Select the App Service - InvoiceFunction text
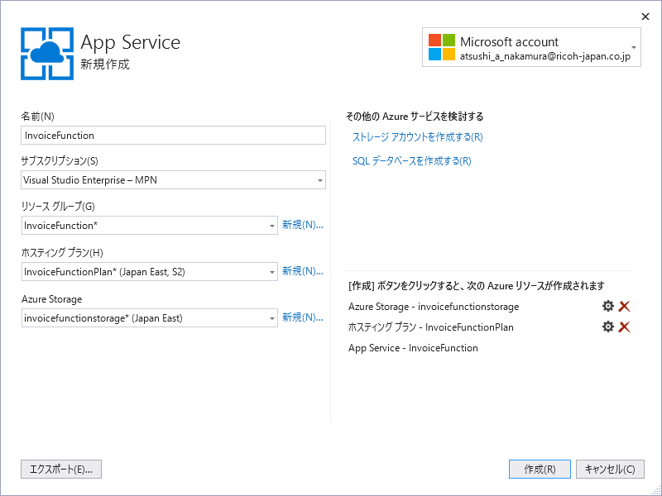This screenshot has width=662, height=496. tap(413, 348)
